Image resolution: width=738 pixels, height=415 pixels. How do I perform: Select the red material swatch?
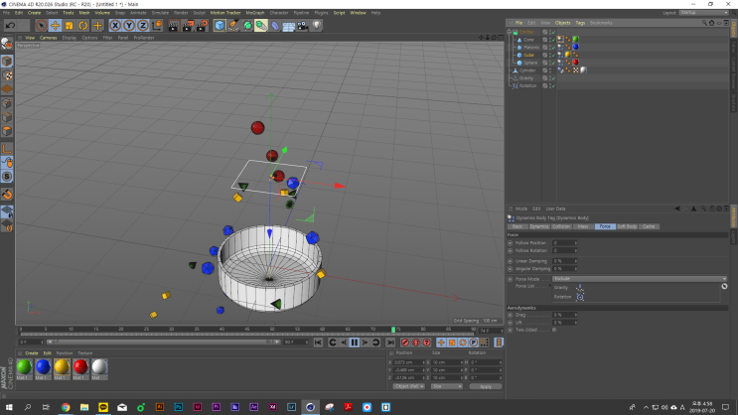click(x=80, y=367)
